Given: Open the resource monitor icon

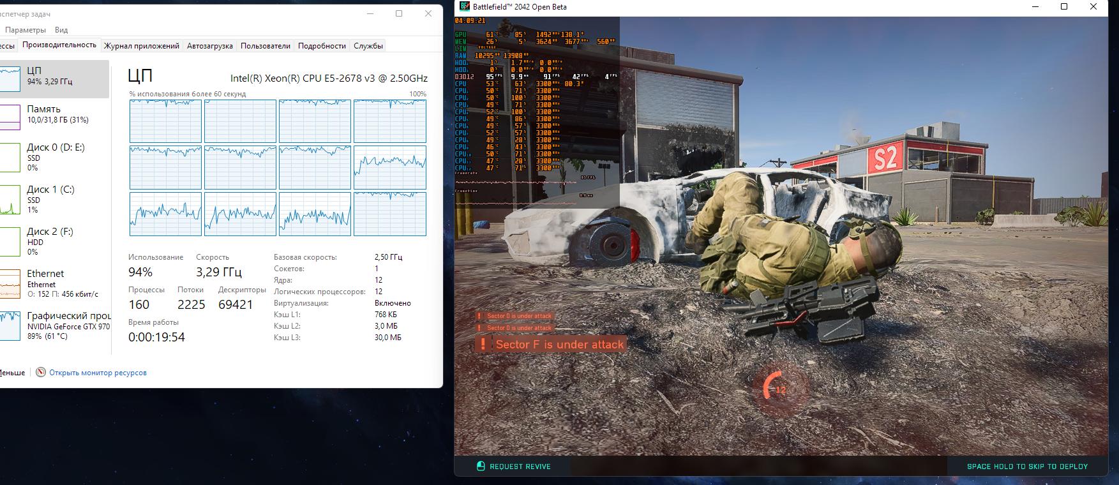Looking at the screenshot, I should pyautogui.click(x=41, y=372).
